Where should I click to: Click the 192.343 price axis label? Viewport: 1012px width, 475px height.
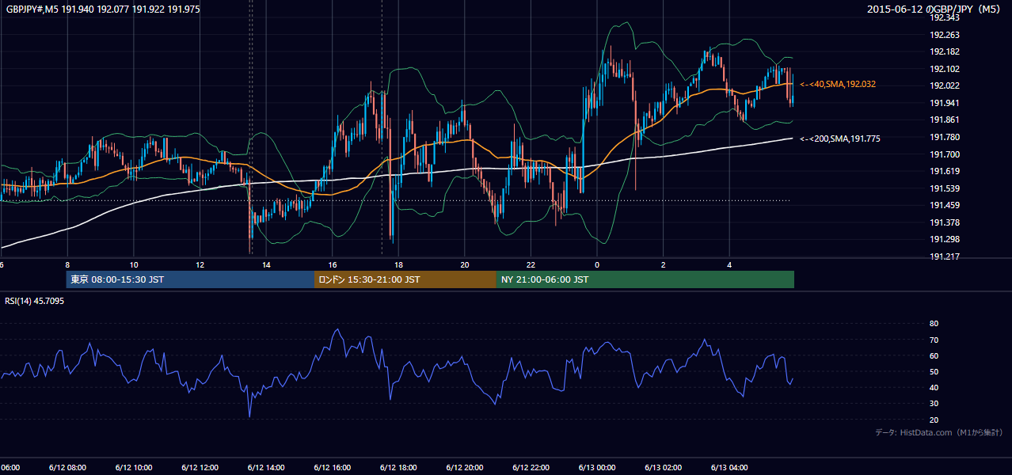point(944,17)
